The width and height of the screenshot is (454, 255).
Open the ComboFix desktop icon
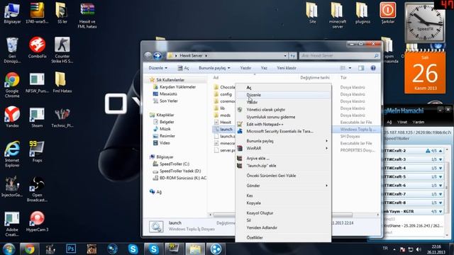[x=37, y=47]
